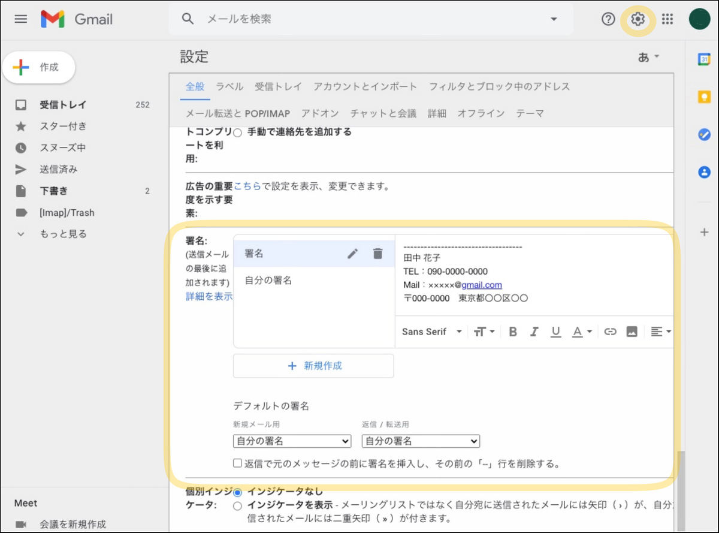The image size is (719, 533).
Task: Toggle bold formatting in signature editor
Action: pos(513,332)
